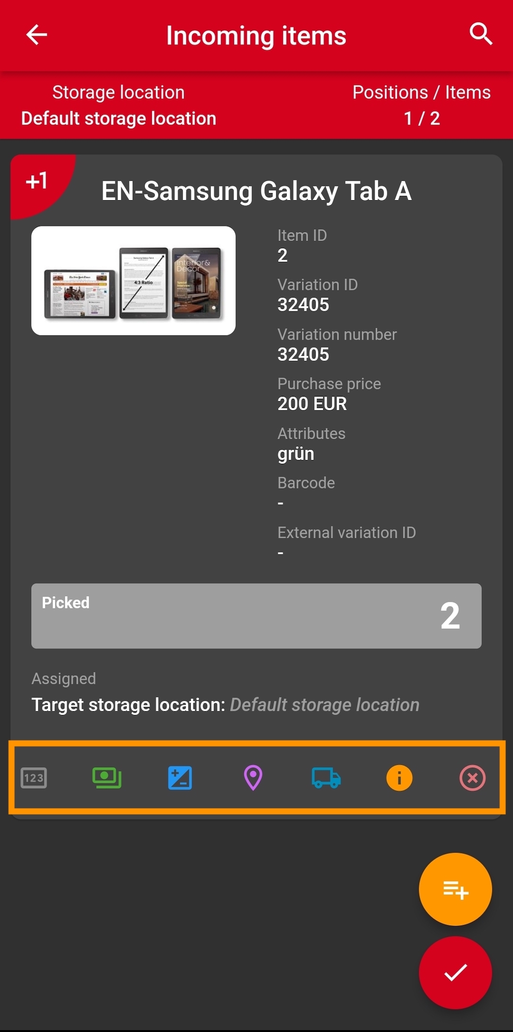The width and height of the screenshot is (513, 1032).
Task: Tap the Default storage location header
Action: 119,118
